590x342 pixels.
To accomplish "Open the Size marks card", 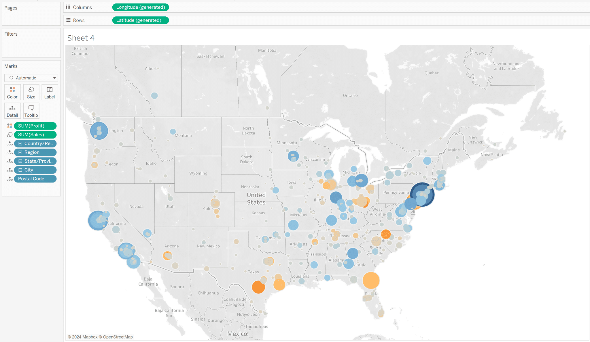I will [x=31, y=92].
